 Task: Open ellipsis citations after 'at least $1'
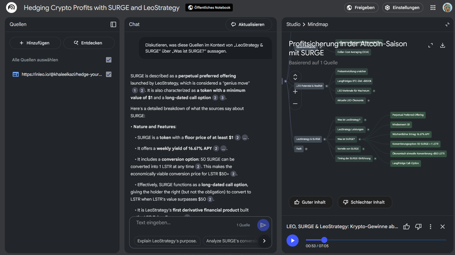245,138
